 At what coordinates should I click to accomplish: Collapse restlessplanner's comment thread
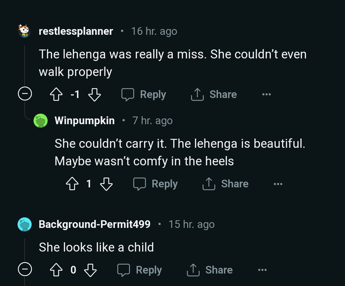[x=25, y=94]
